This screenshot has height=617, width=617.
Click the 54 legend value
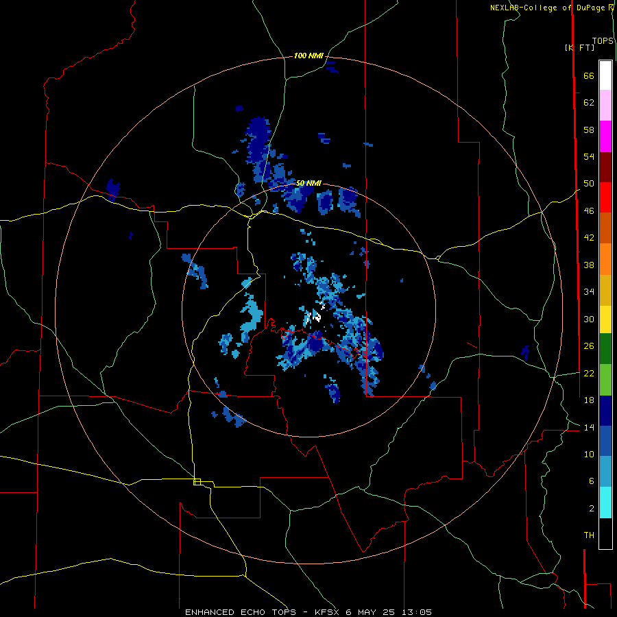pos(589,156)
